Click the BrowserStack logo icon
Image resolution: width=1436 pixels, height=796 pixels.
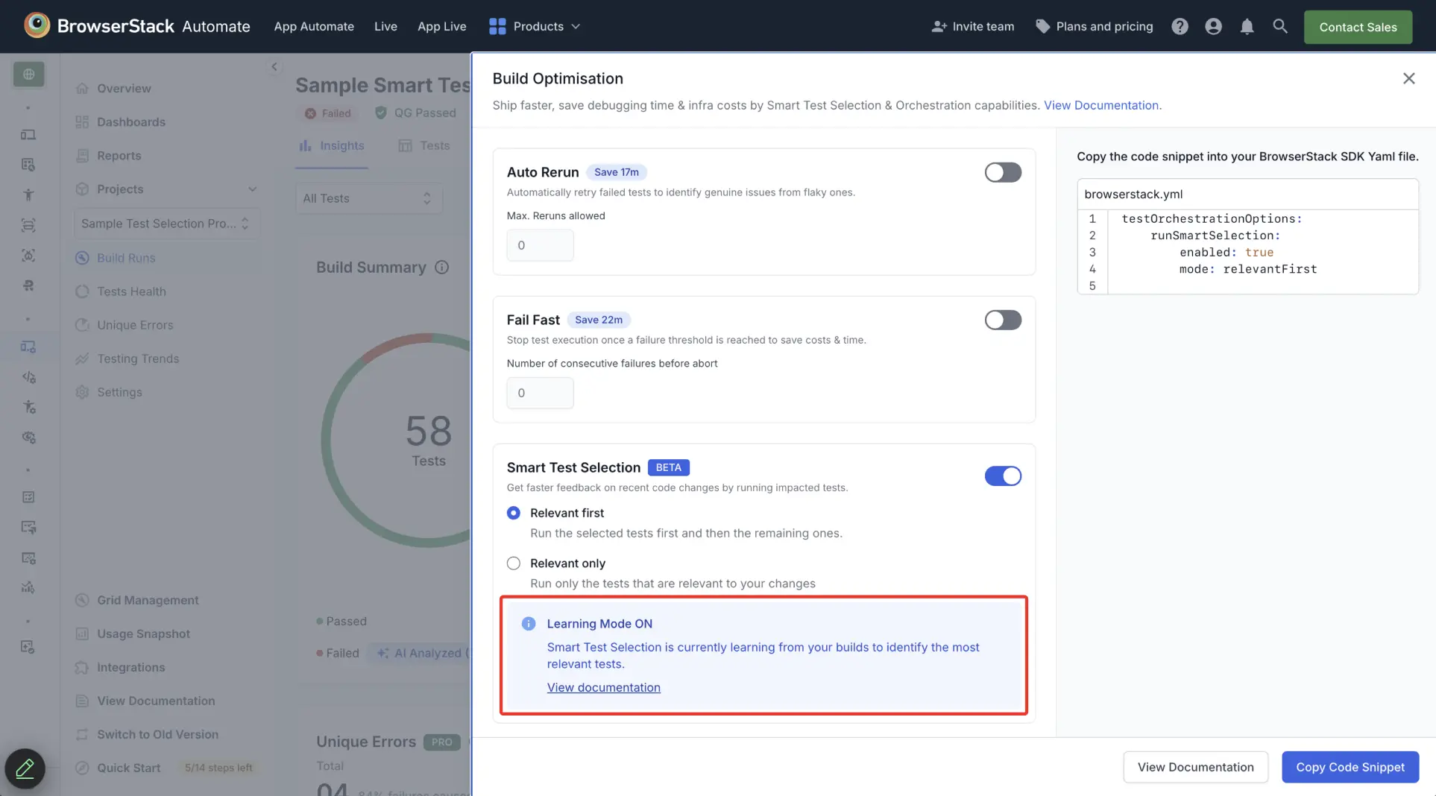pos(37,25)
